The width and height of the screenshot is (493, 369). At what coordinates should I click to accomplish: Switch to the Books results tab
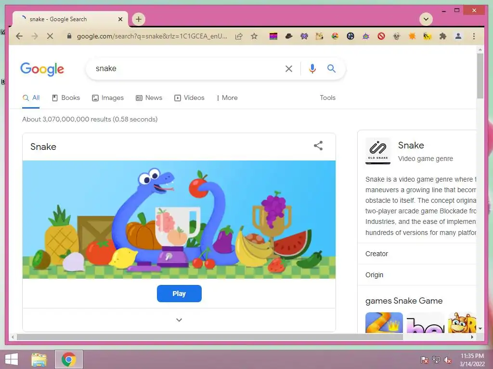pyautogui.click(x=65, y=98)
